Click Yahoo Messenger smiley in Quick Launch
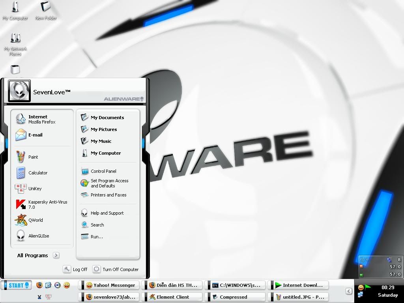Screen dimensions: 404x303 point(67,285)
